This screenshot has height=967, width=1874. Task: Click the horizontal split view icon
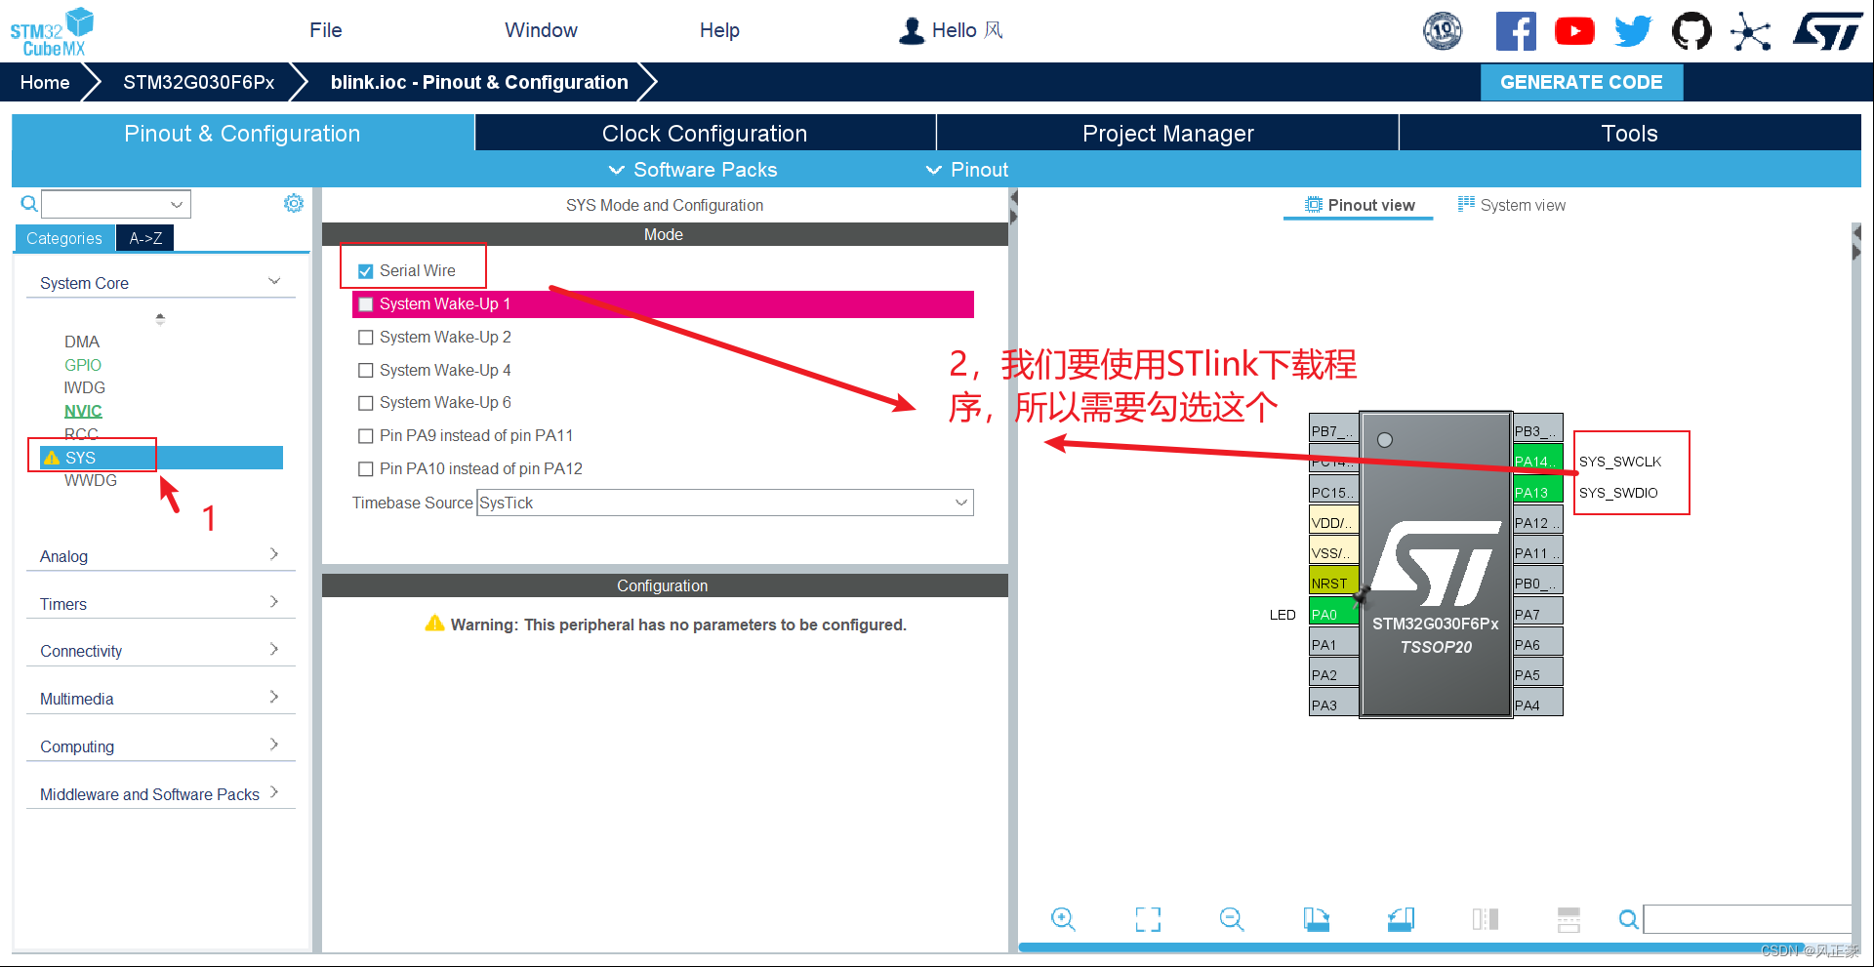(x=1568, y=919)
